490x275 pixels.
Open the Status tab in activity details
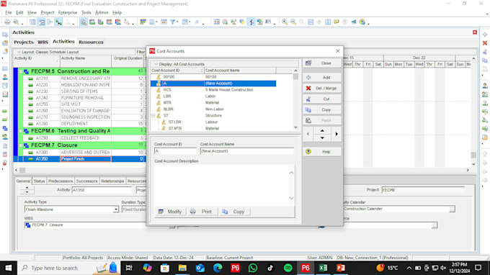point(39,181)
